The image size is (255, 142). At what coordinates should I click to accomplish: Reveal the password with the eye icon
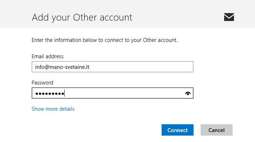188,93
